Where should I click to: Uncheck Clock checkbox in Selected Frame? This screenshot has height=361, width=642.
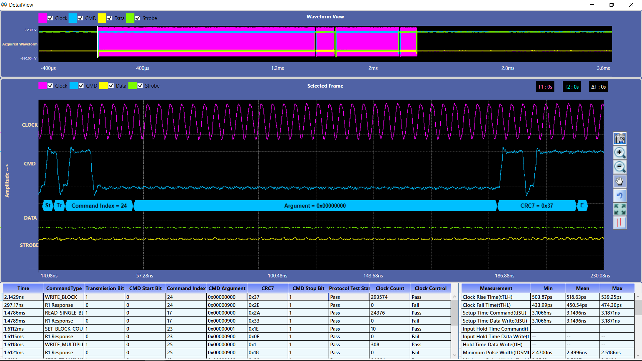[50, 86]
